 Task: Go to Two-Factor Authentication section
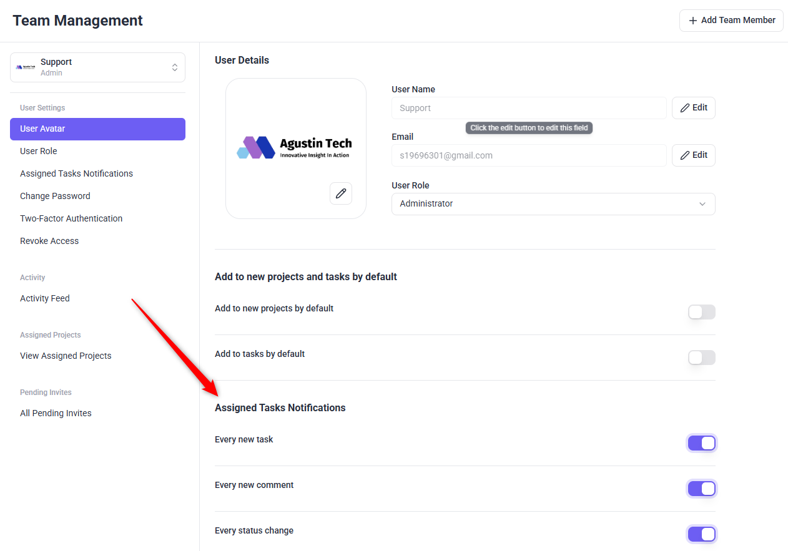(x=71, y=218)
